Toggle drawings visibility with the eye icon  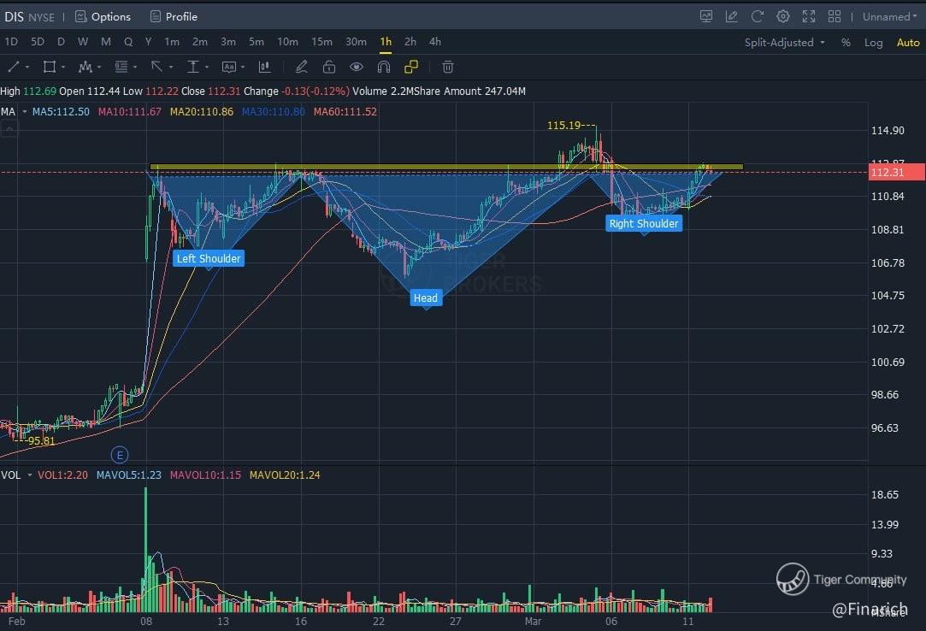356,67
